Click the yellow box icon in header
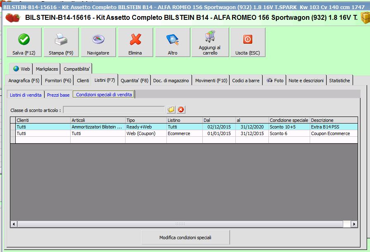Viewport: 370px width, 252px height. (365, 18)
